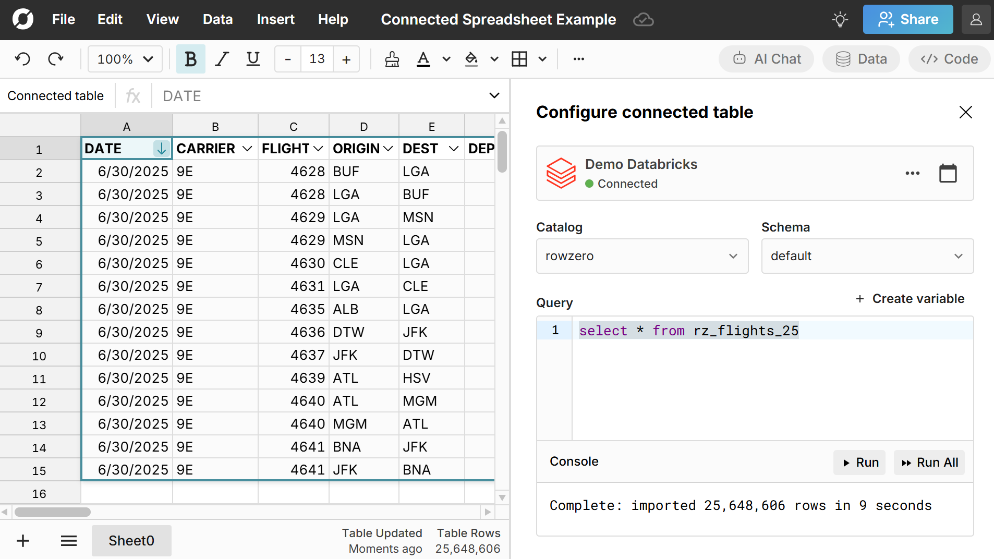Click the Redo arrow icon
The height and width of the screenshot is (559, 994).
click(55, 59)
